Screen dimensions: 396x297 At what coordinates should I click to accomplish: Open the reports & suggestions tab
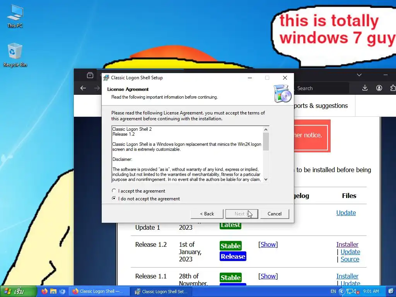pyautogui.click(x=321, y=106)
